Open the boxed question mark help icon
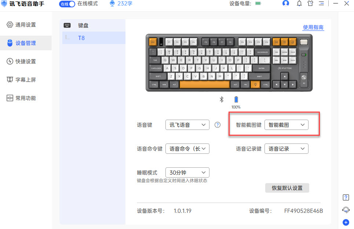Image resolution: width=354 pixels, height=229 pixels. tap(346, 197)
